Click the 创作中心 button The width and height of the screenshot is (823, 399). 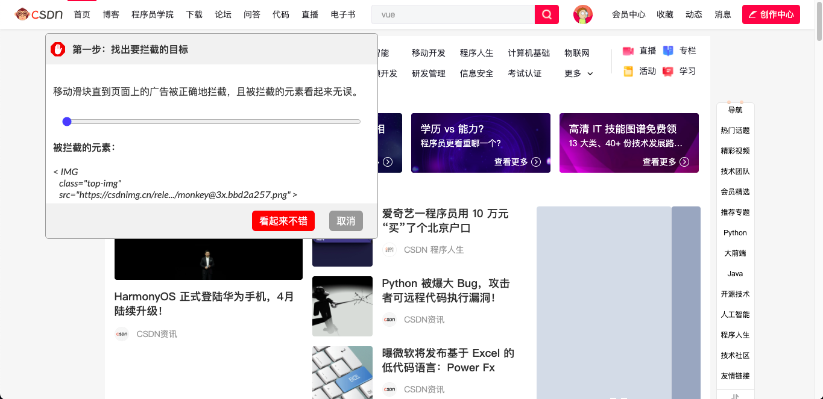pos(771,14)
